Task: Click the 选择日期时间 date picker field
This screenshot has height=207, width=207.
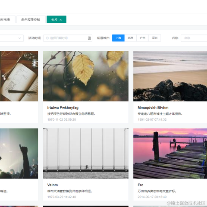Action: pos(68,38)
